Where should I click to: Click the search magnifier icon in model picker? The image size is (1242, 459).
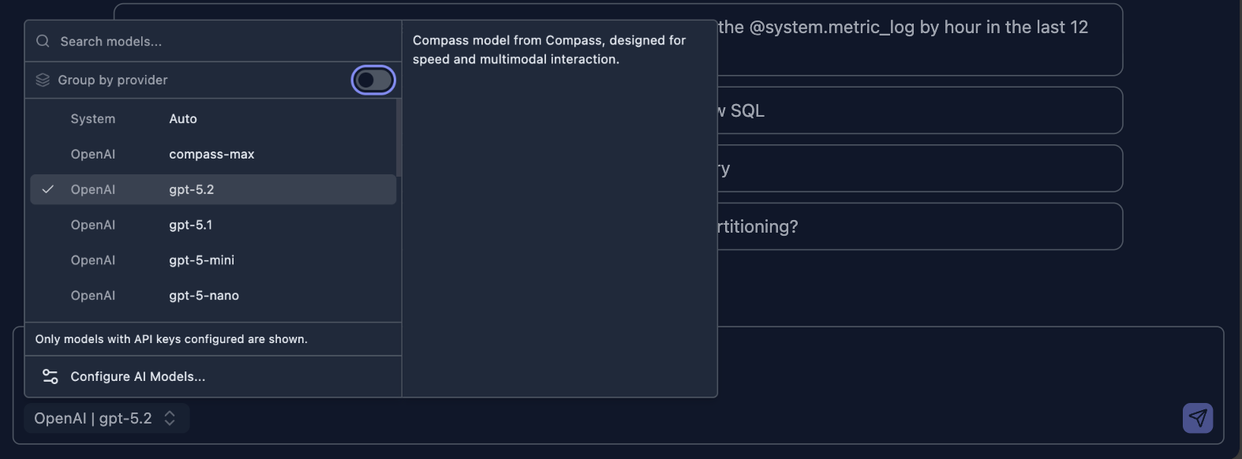coord(43,40)
